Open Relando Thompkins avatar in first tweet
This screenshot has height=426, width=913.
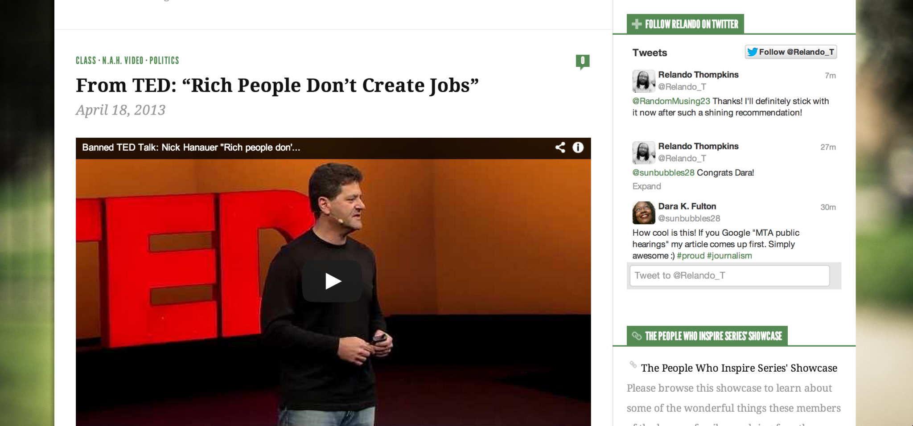[x=643, y=81]
